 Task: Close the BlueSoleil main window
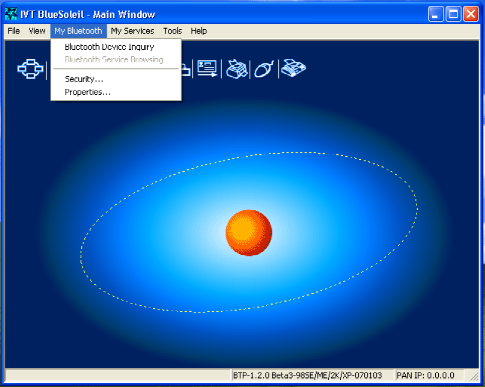(x=471, y=14)
